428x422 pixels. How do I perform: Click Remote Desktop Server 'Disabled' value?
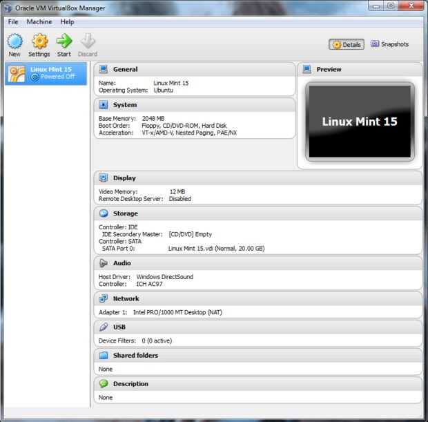pyautogui.click(x=180, y=199)
